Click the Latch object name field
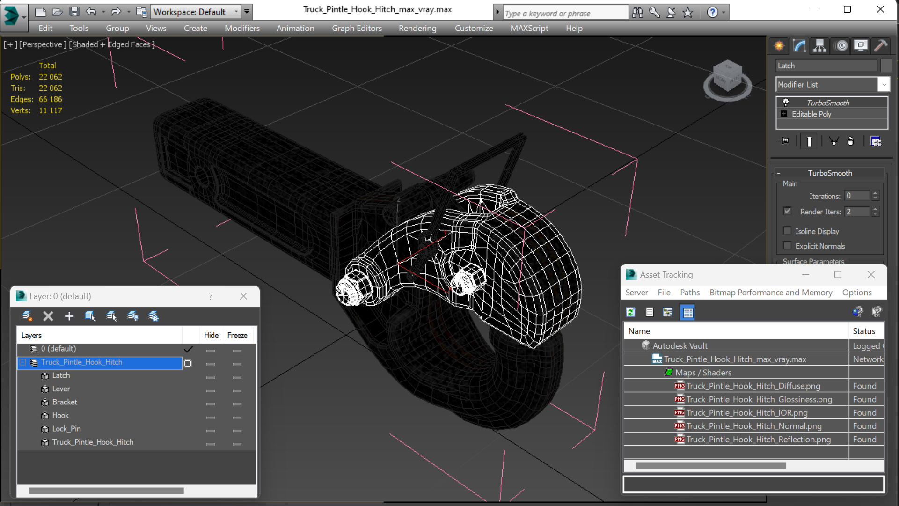899x506 pixels. tap(826, 66)
